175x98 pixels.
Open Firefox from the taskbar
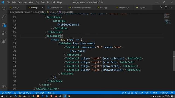click(56, 96)
